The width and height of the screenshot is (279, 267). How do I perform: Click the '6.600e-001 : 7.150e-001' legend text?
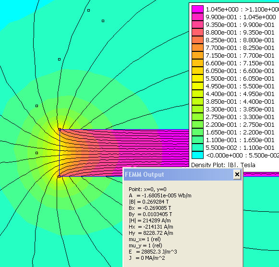click(240, 63)
